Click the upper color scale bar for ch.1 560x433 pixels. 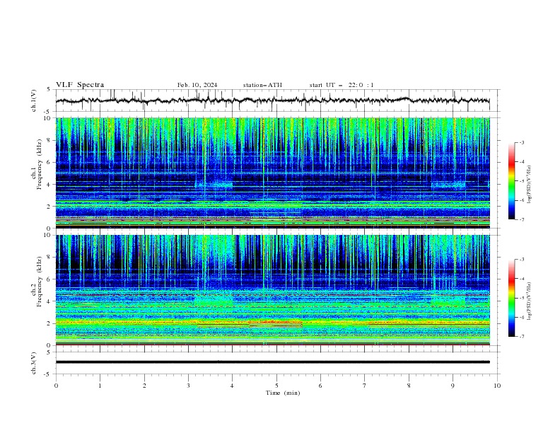click(x=512, y=181)
